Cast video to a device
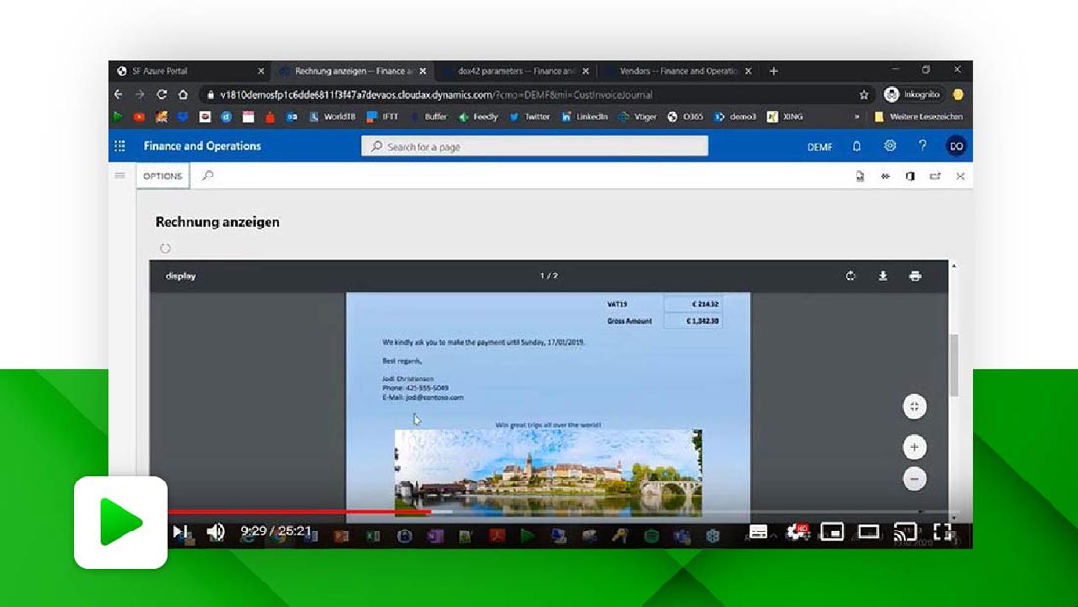The image size is (1078, 607). tap(905, 532)
